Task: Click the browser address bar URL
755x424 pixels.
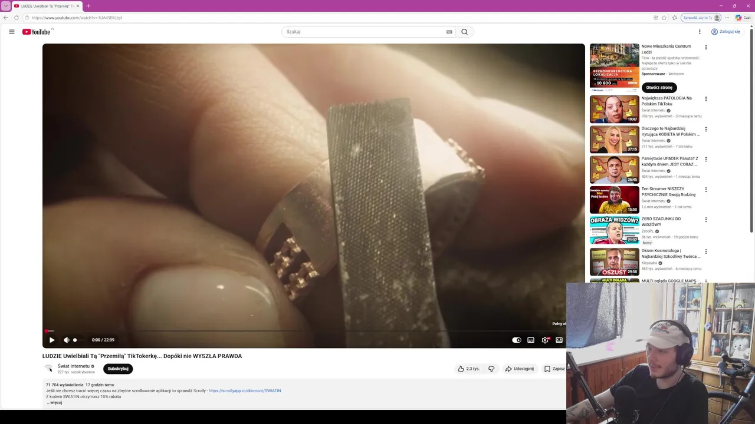Action: 77,18
